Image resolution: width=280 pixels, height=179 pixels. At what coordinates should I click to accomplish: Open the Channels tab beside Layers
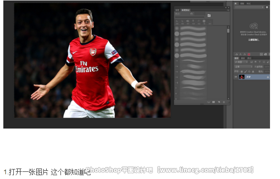pyautogui.click(x=243, y=58)
